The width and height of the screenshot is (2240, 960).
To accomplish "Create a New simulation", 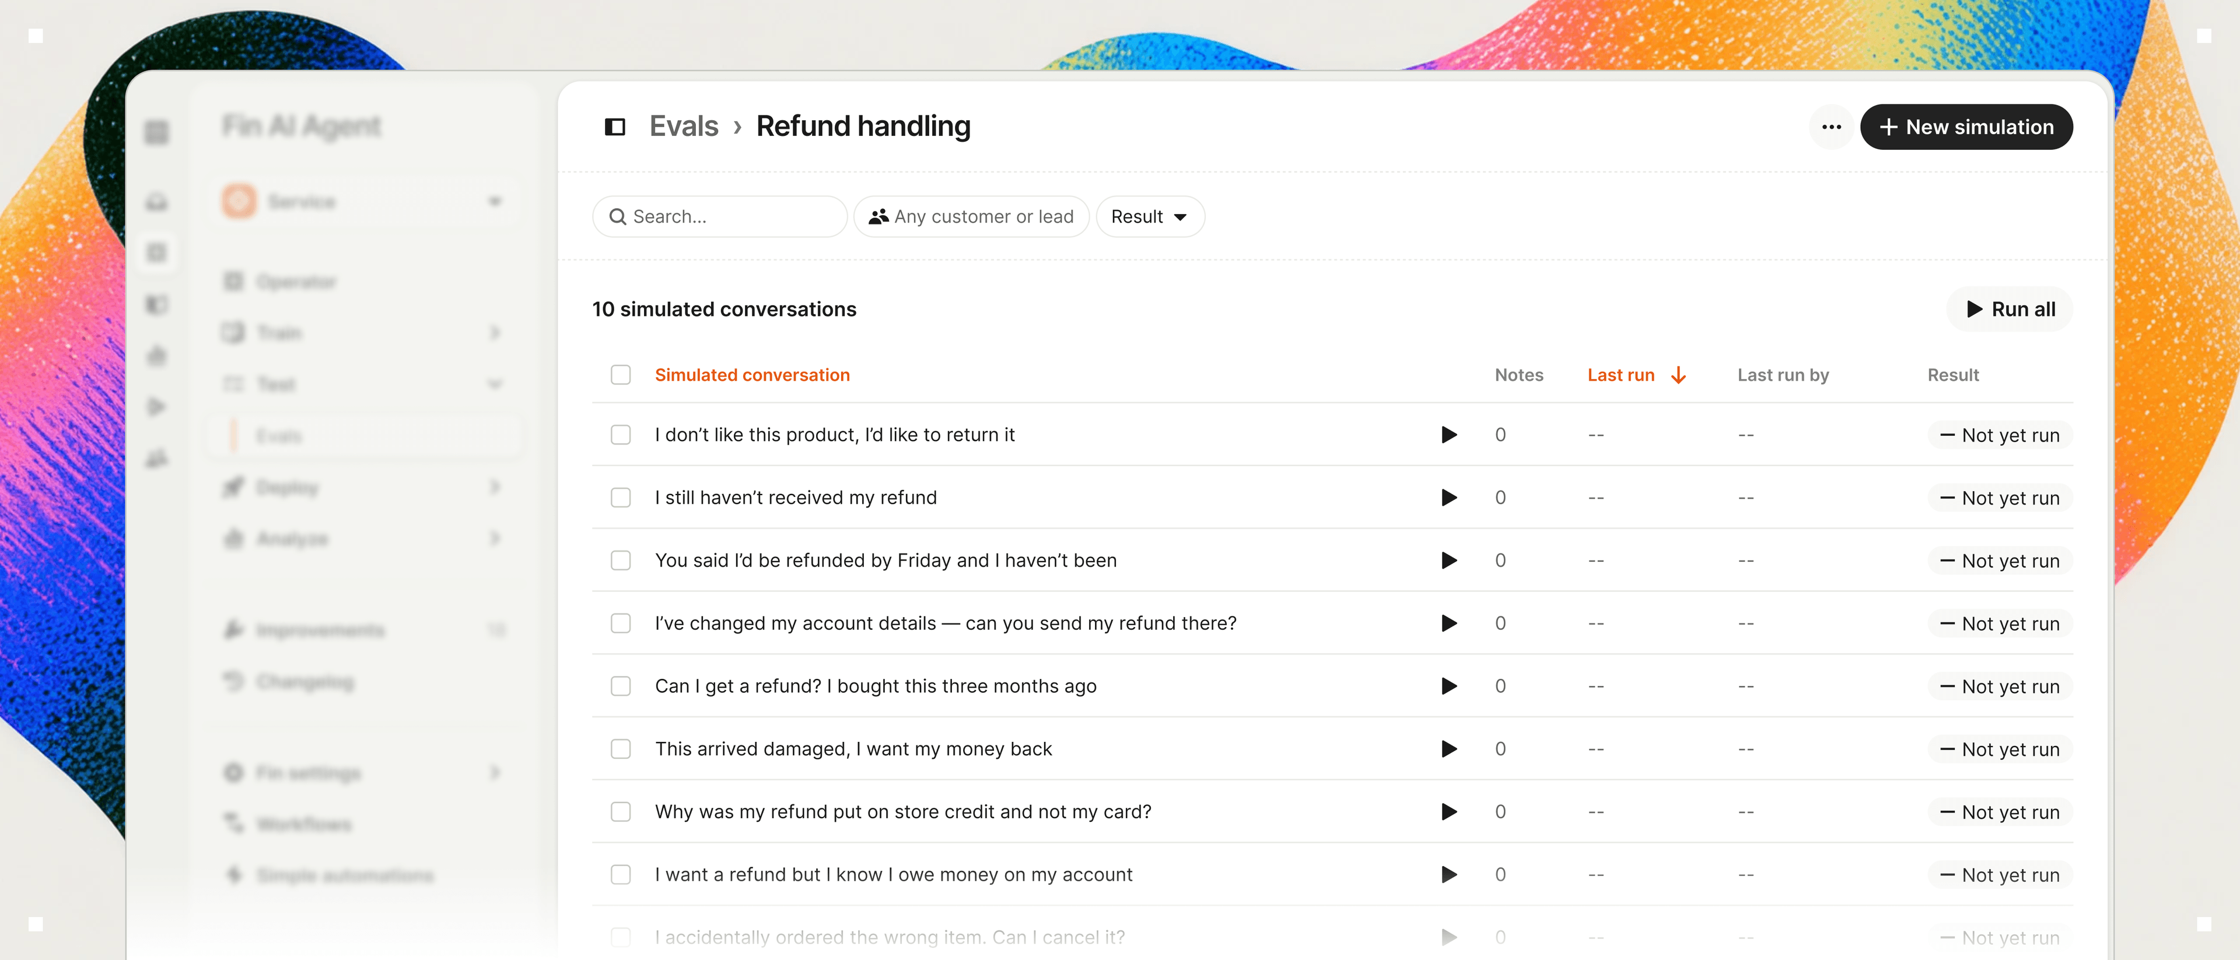I will [1966, 127].
